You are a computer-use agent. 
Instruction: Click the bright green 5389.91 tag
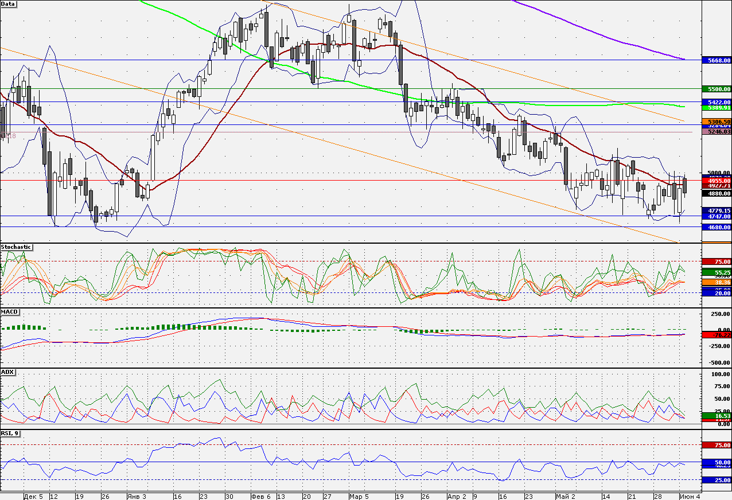(x=717, y=107)
